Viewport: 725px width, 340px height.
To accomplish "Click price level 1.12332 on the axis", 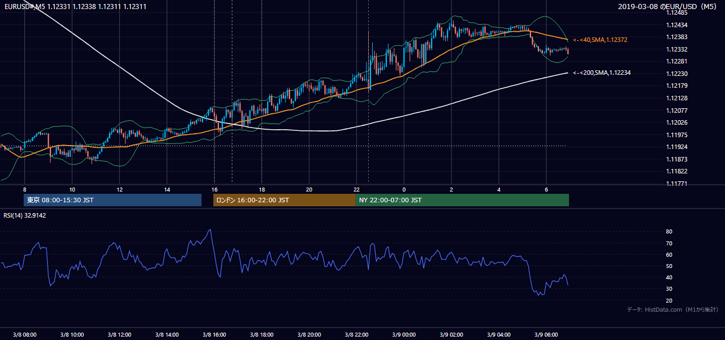I will pos(677,49).
